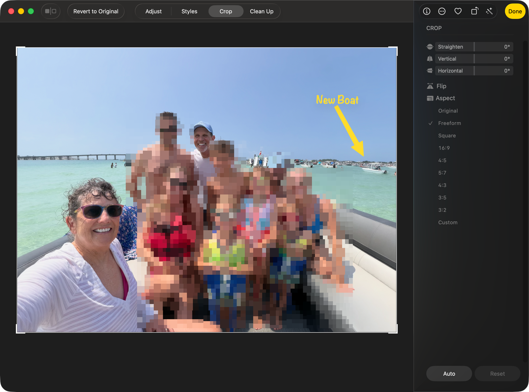The width and height of the screenshot is (529, 392).
Task: Apply Auto Enhance with magic wand icon
Action: click(x=490, y=11)
